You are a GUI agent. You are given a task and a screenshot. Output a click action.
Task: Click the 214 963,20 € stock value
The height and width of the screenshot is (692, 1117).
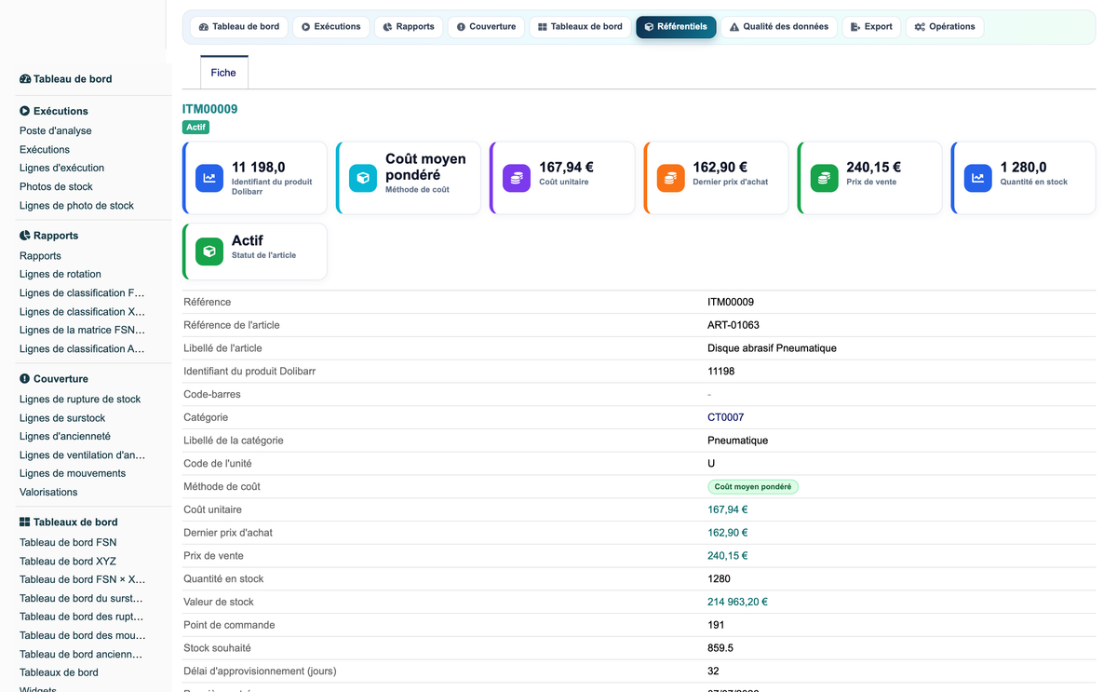point(737,603)
